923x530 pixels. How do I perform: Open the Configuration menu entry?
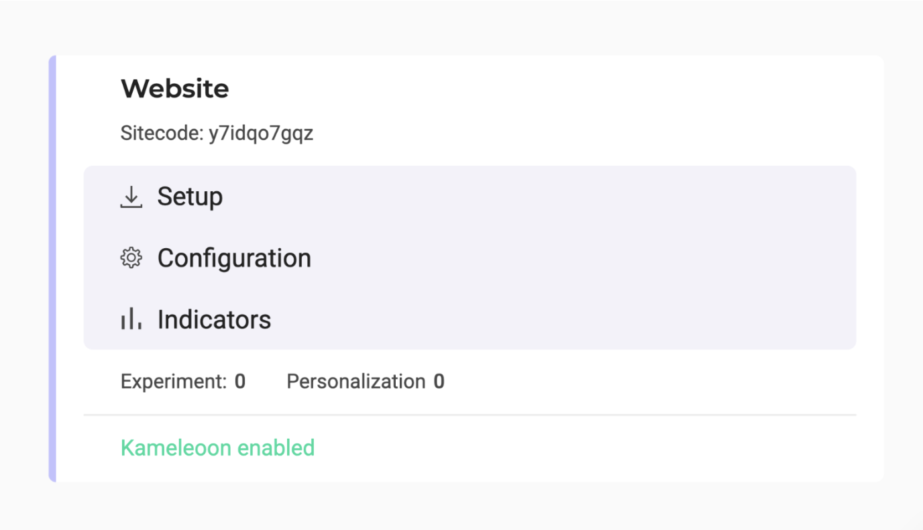click(x=234, y=258)
